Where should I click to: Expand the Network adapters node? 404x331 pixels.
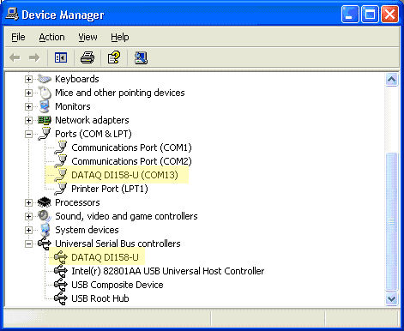coord(28,120)
